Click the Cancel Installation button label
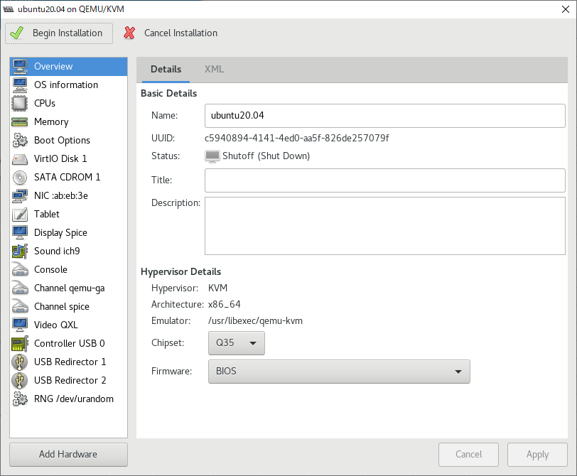Image resolution: width=577 pixels, height=476 pixels. (x=180, y=33)
